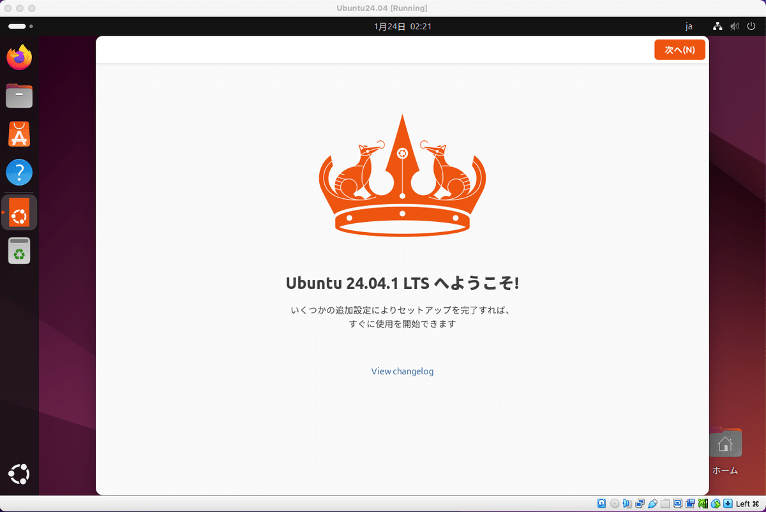Click the orange crown welcome illustration
Screen dimensions: 766x512
tap(402, 175)
